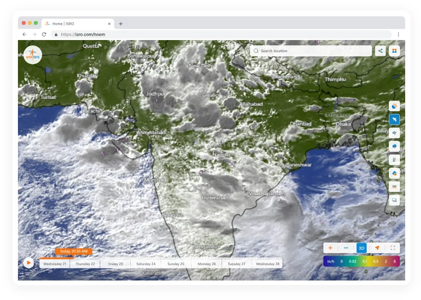Click the browser address bar URL
Viewport: 421px width, 300px height.
coord(83,34)
